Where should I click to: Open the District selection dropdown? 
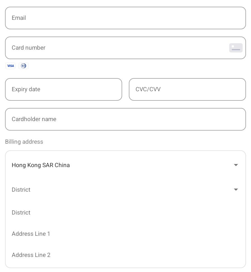click(x=126, y=190)
